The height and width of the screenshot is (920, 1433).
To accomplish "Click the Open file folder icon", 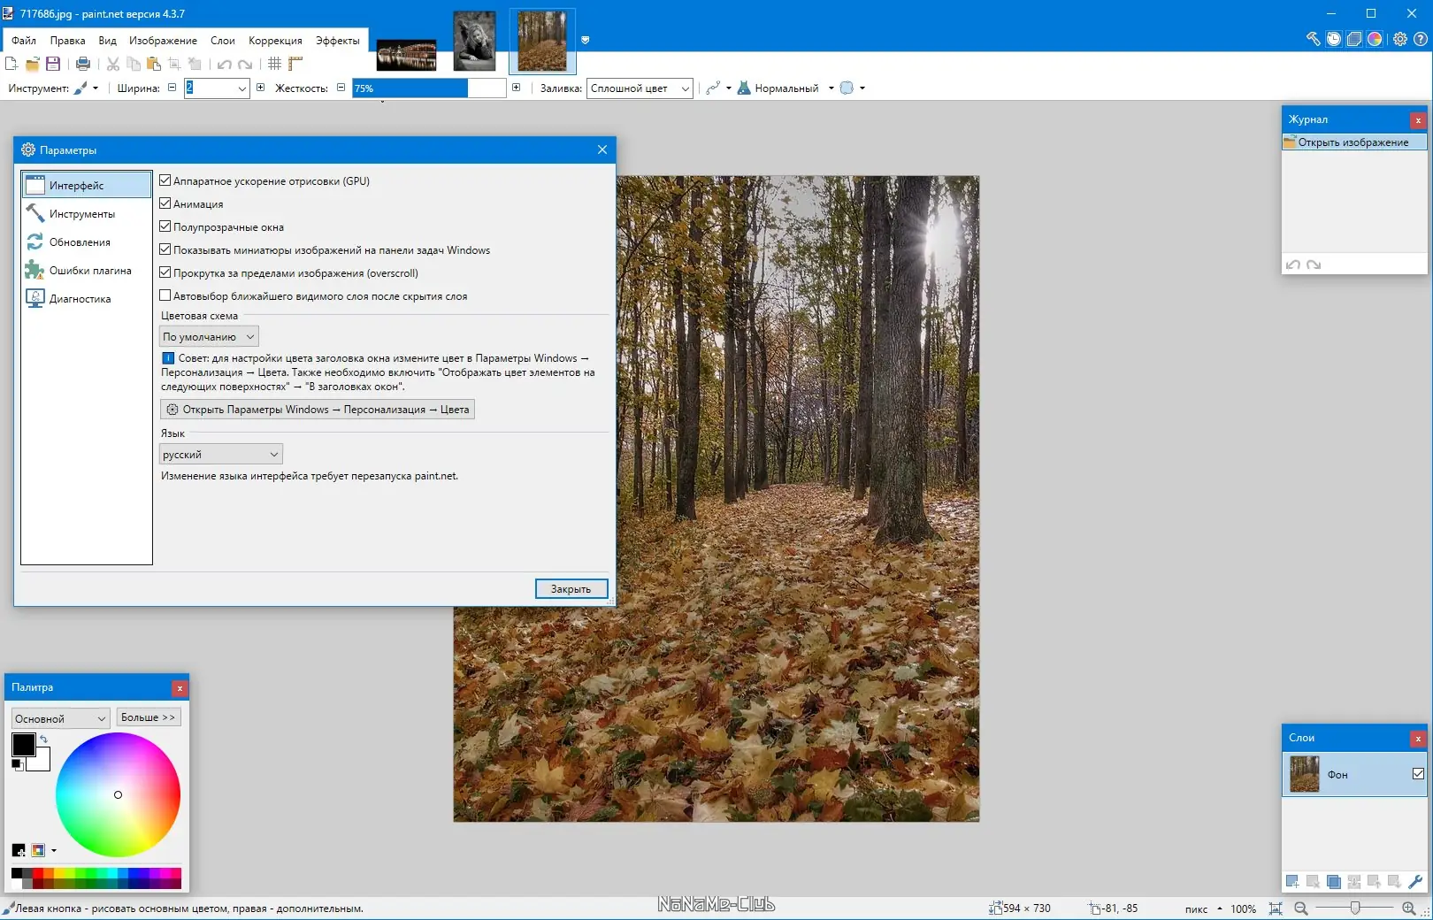I will coord(33,64).
